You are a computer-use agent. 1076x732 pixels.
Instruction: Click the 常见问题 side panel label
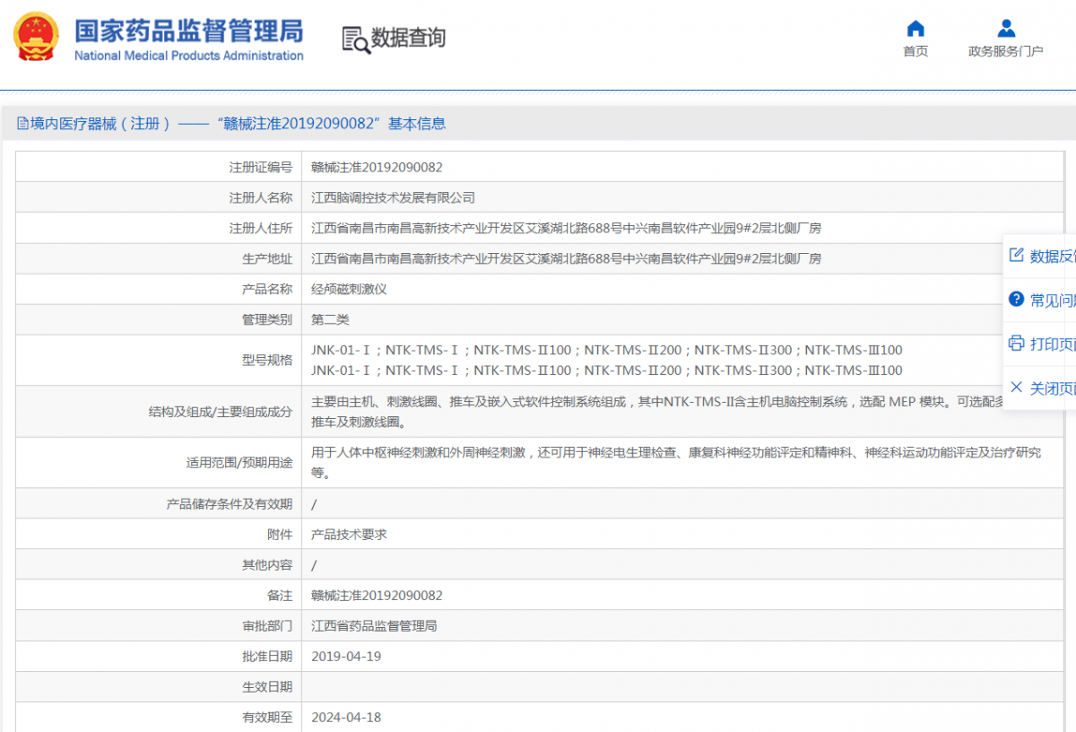pyautogui.click(x=1053, y=300)
